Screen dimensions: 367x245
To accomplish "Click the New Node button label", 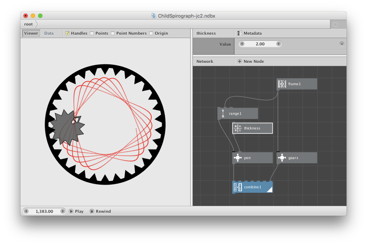I will 254,61.
